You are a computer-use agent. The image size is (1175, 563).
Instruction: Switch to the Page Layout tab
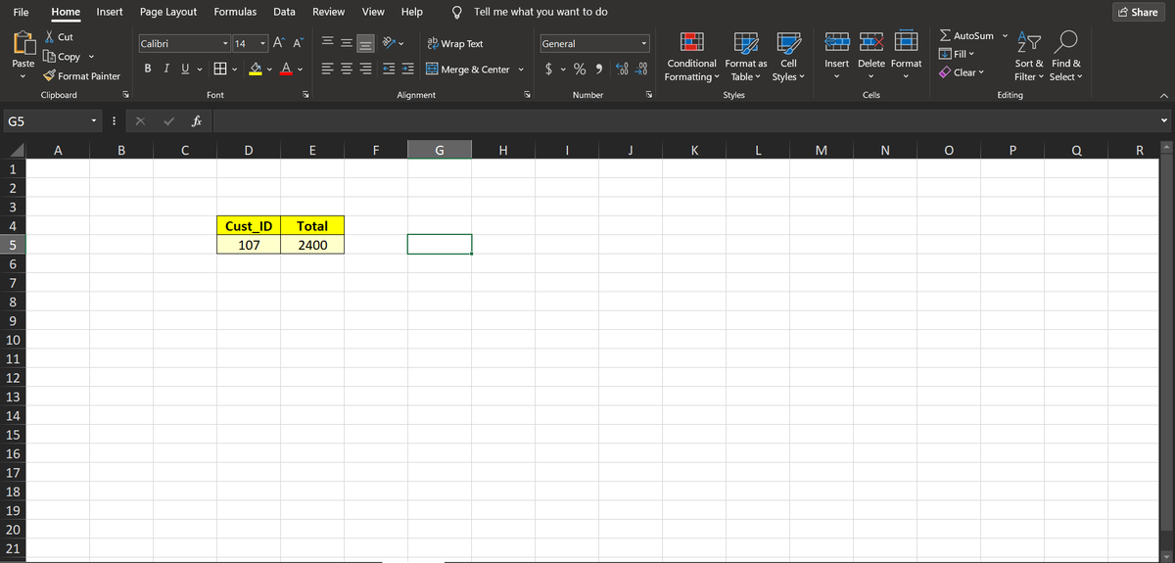pyautogui.click(x=168, y=12)
